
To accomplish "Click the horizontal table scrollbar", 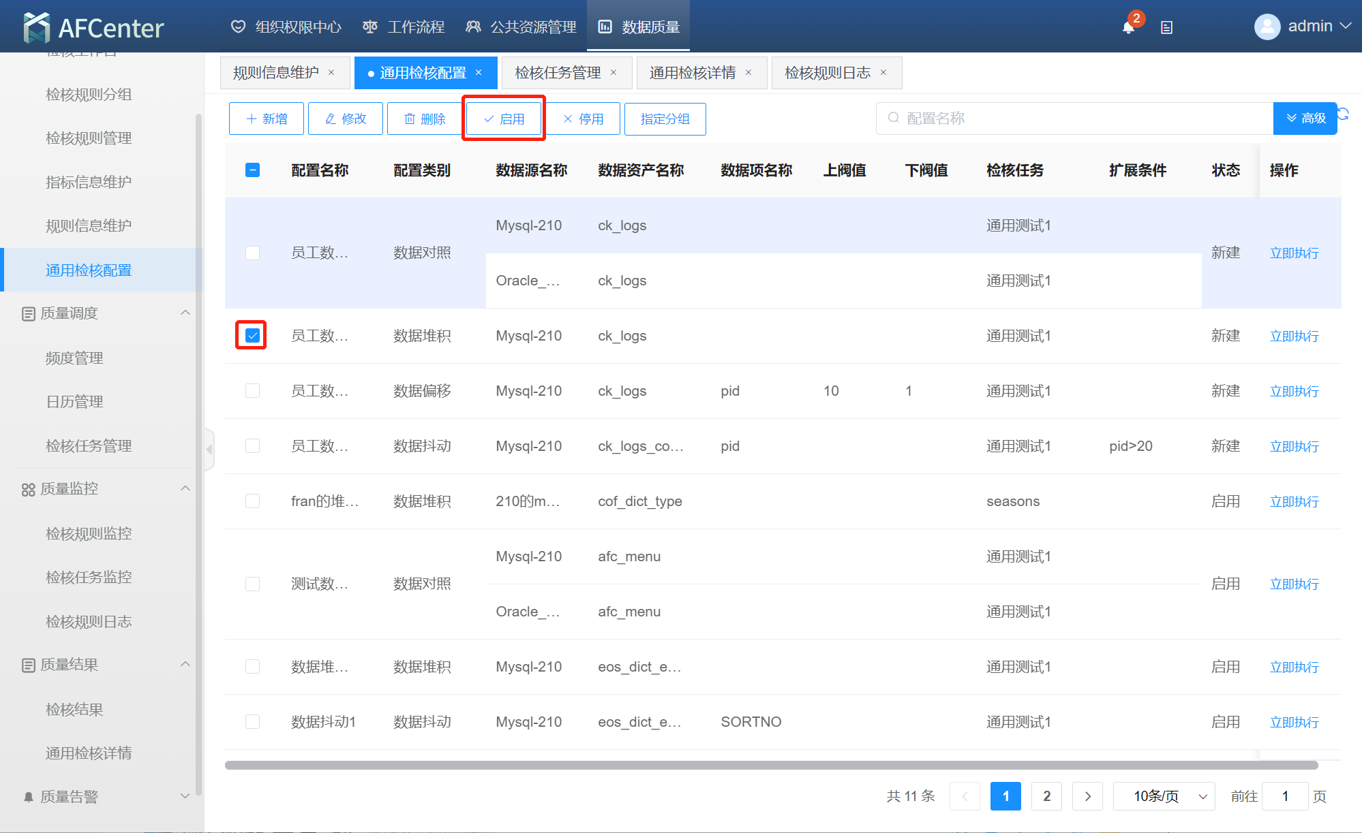I will pyautogui.click(x=770, y=765).
